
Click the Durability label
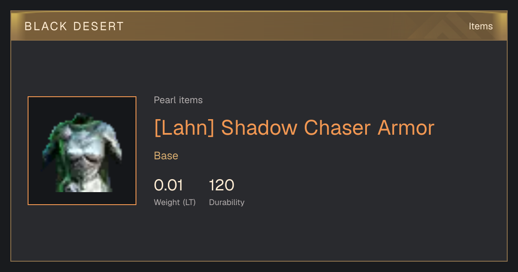(x=227, y=202)
